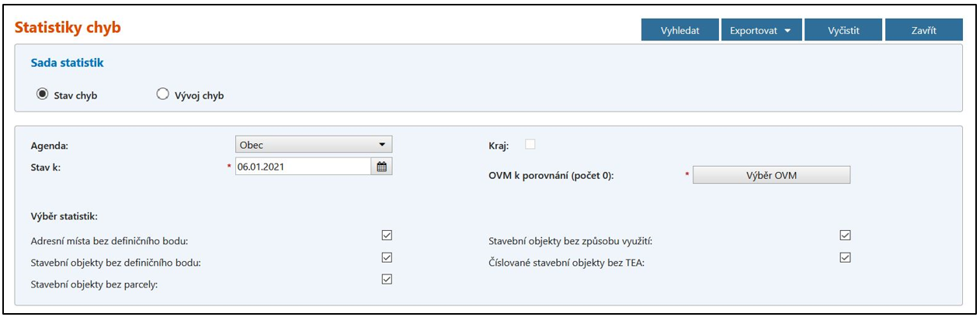Disable Stavební objekty bez způsobu využití
This screenshot has height=317, width=980.
pyautogui.click(x=846, y=235)
